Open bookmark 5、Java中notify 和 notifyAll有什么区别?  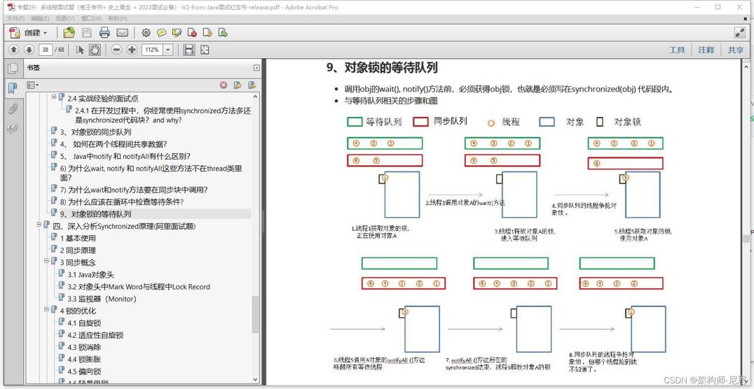(126, 156)
